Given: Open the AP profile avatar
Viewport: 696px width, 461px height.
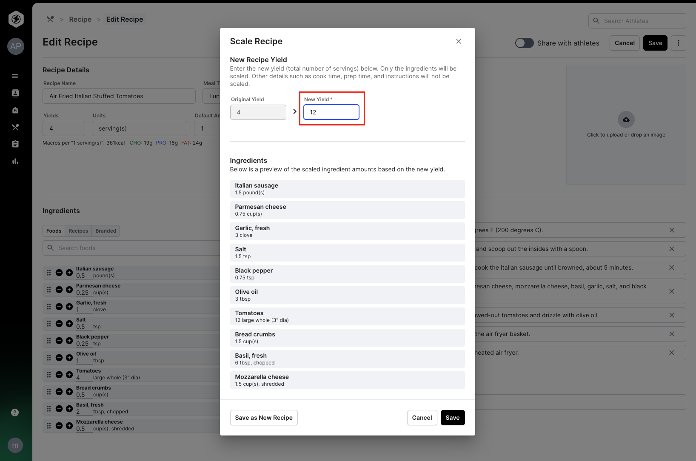Looking at the screenshot, I should (x=16, y=46).
